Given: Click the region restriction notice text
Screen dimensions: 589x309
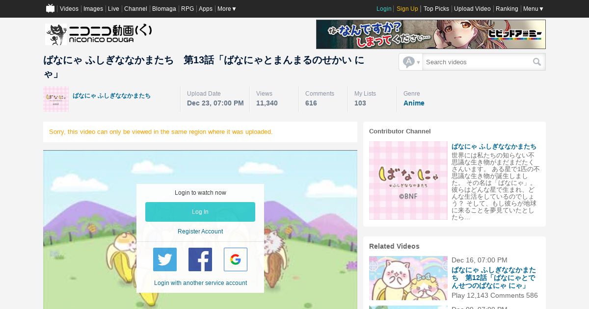Looking at the screenshot, I should (x=161, y=132).
